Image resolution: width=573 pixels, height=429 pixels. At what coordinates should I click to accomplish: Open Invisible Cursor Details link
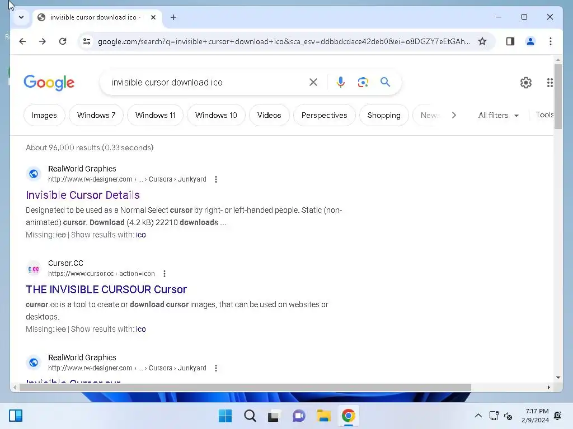pos(83,195)
